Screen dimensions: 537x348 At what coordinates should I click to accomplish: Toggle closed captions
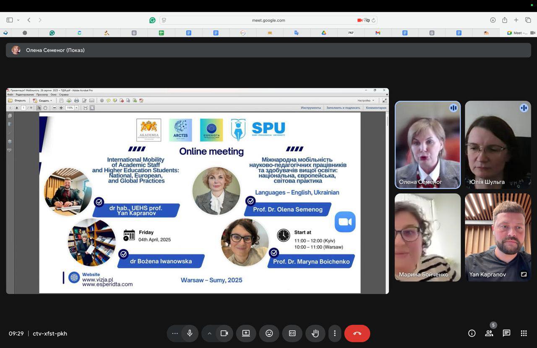coord(292,333)
